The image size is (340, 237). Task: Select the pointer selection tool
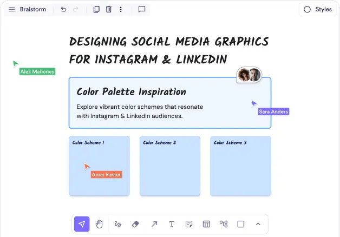click(82, 224)
